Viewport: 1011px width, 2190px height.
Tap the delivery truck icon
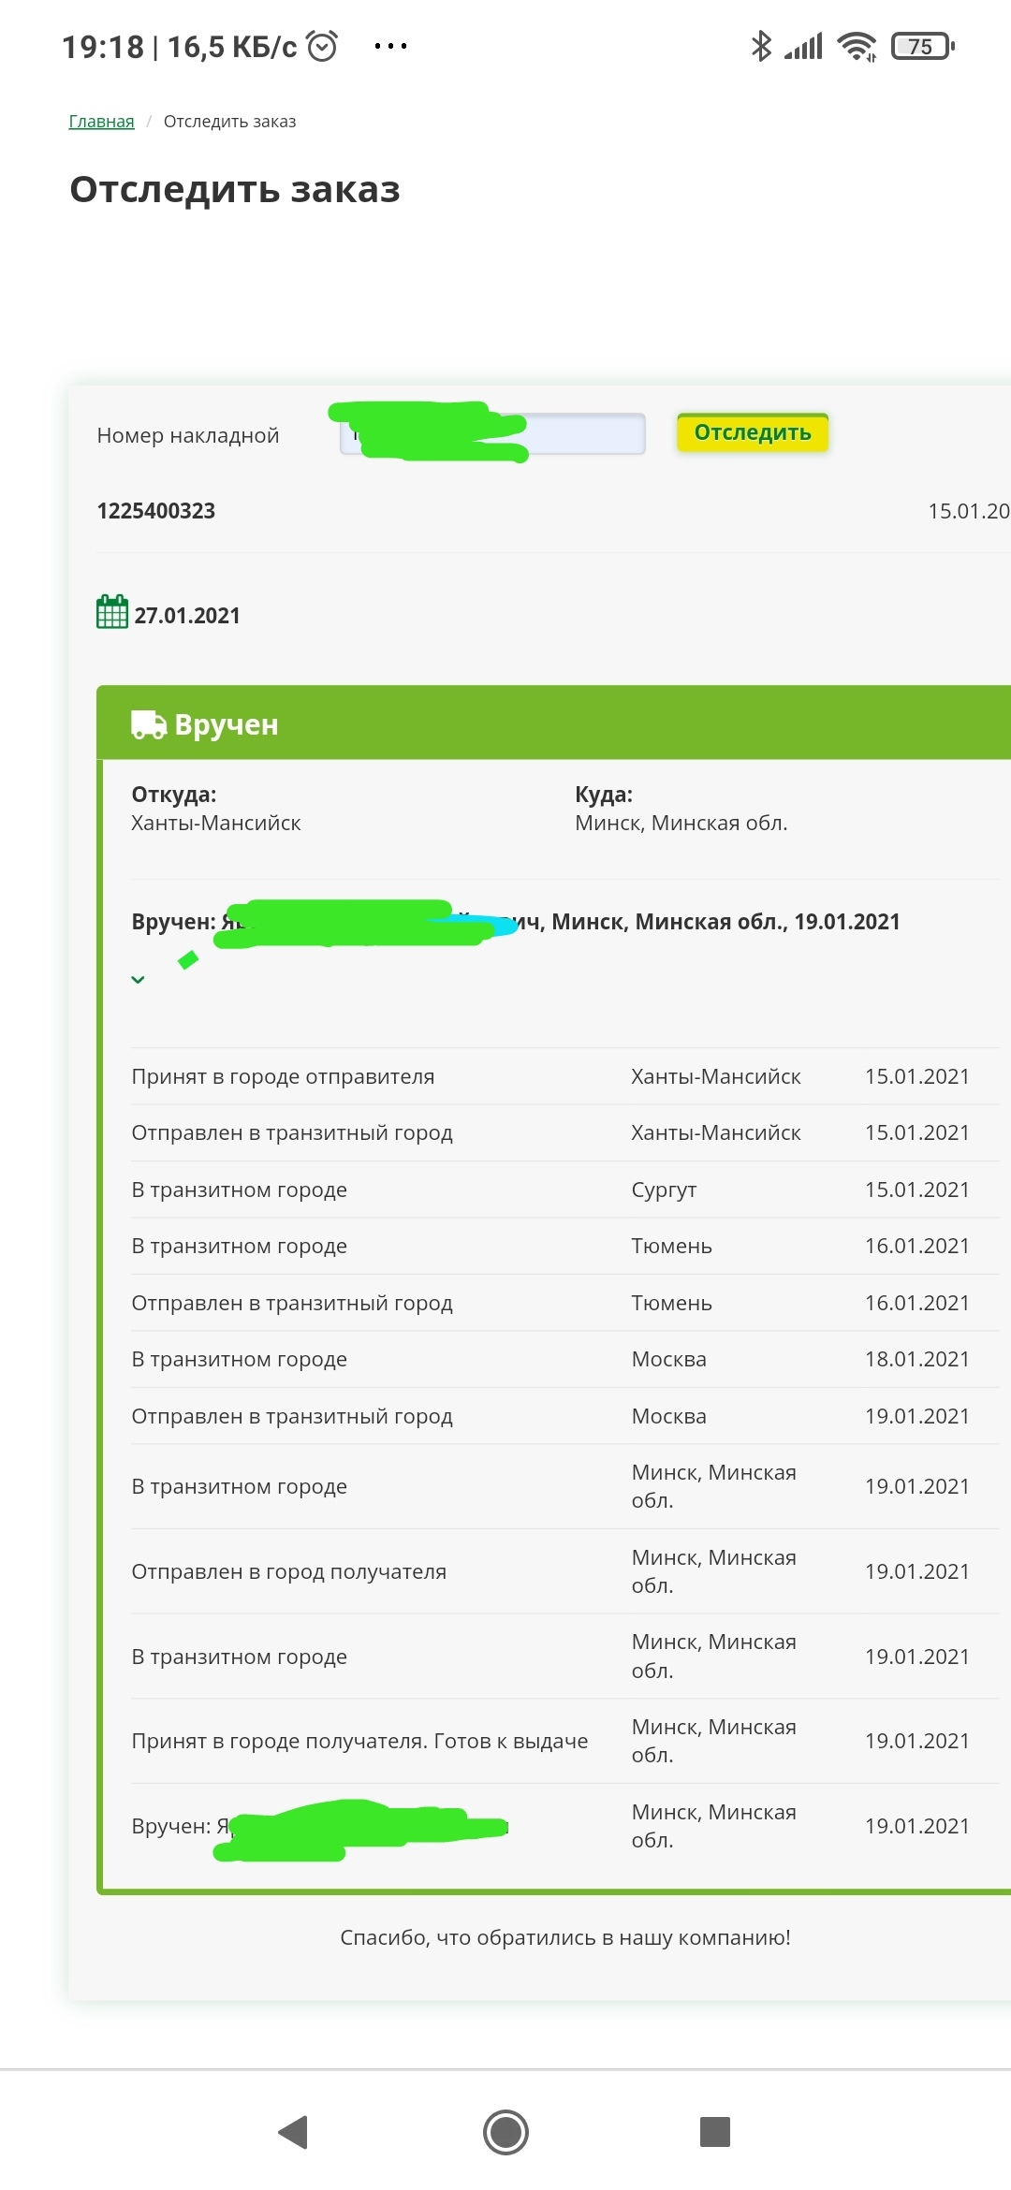(149, 724)
